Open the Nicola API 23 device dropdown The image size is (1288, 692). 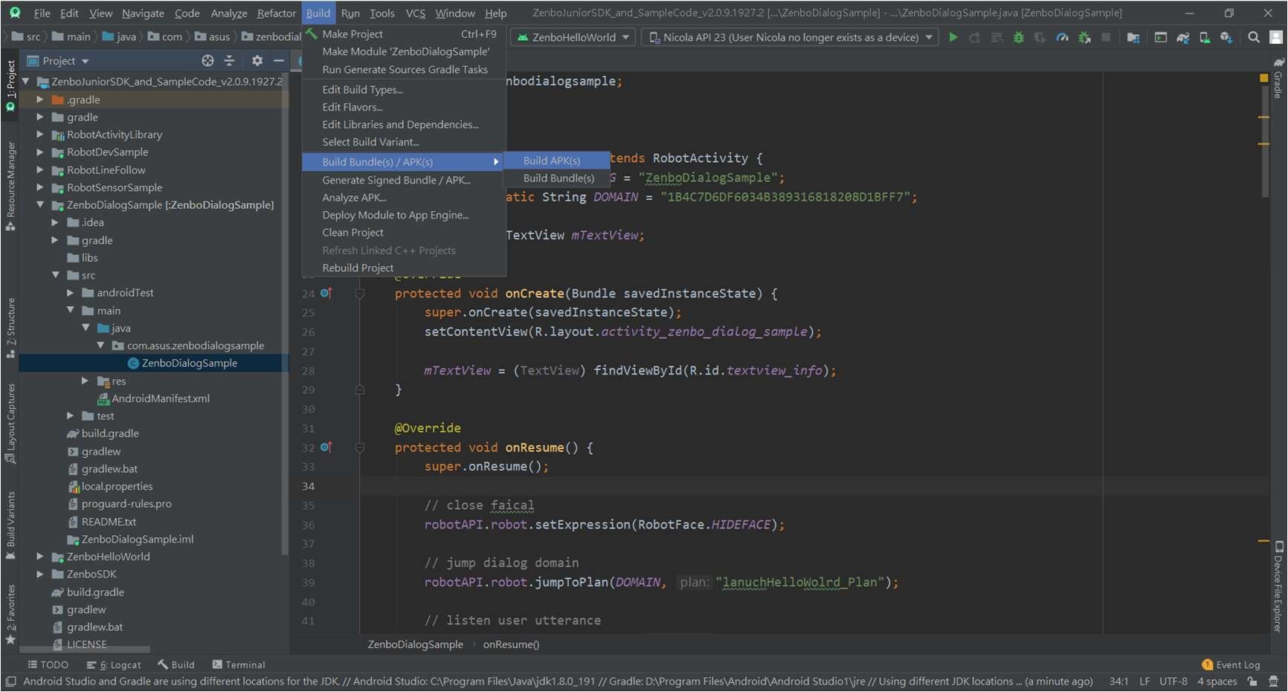(790, 37)
